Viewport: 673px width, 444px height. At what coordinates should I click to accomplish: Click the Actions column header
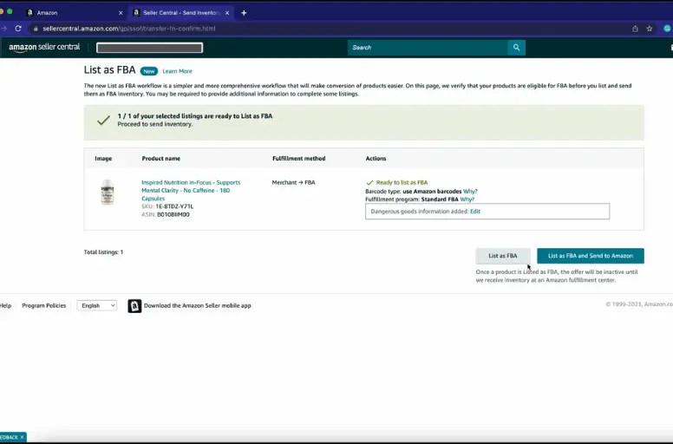[376, 159]
